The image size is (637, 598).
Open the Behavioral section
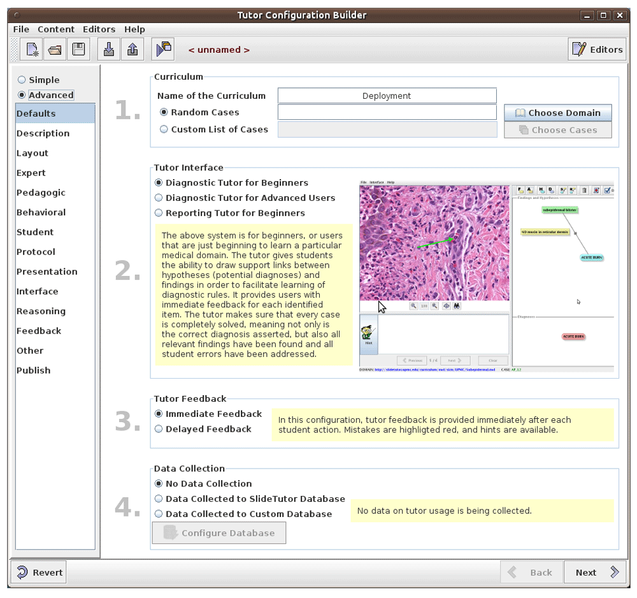pyautogui.click(x=55, y=212)
